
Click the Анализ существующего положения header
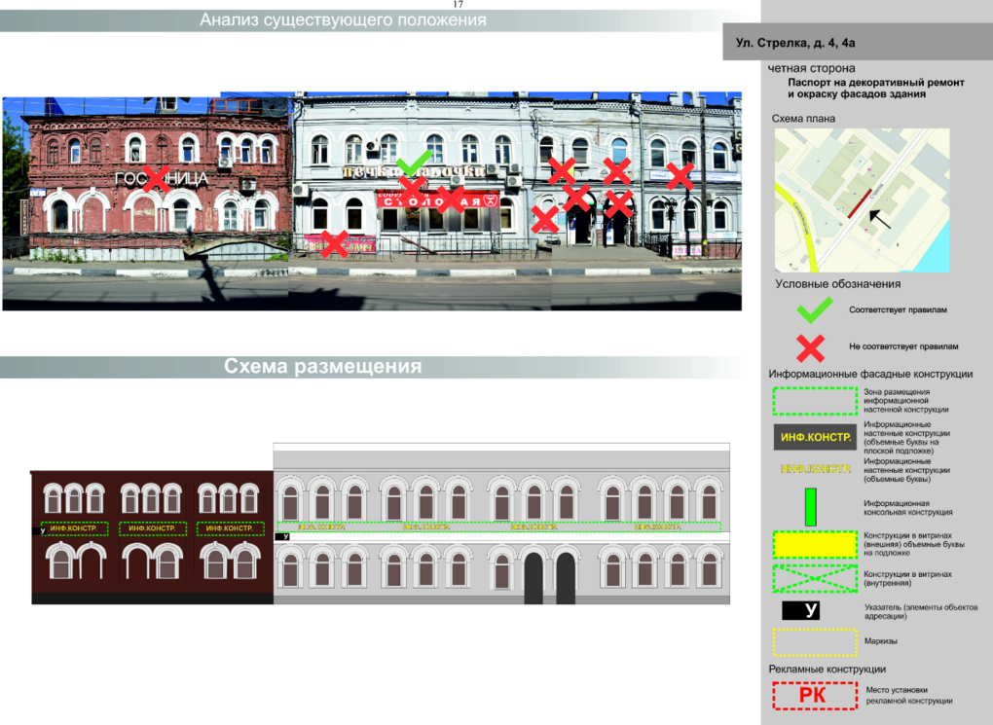343,20
